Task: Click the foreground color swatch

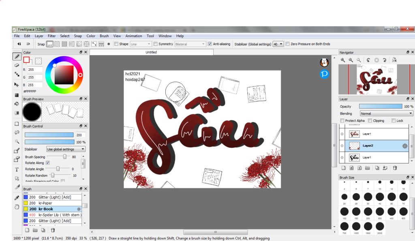Action: click(x=26, y=60)
